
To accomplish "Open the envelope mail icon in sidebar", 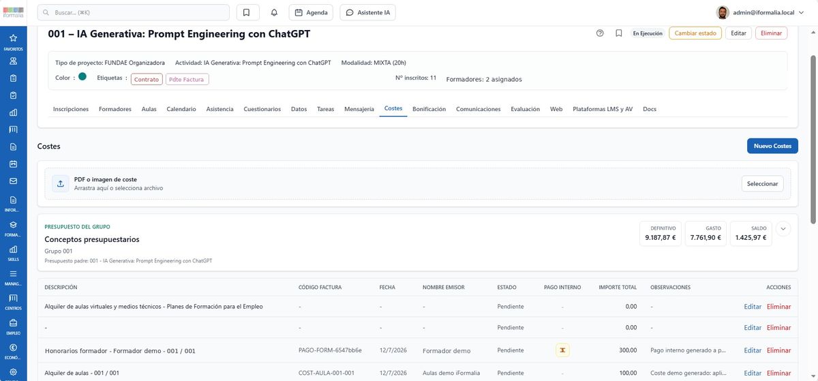I will coord(13,181).
